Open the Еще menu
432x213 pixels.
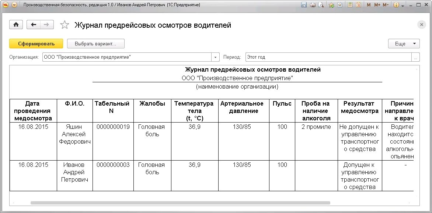pyautogui.click(x=404, y=44)
